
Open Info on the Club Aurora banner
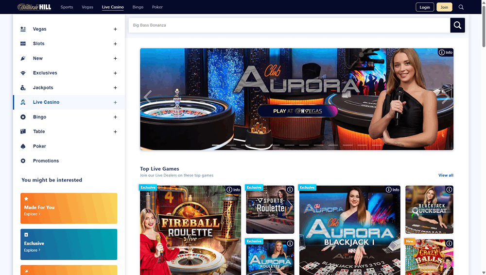point(445,52)
